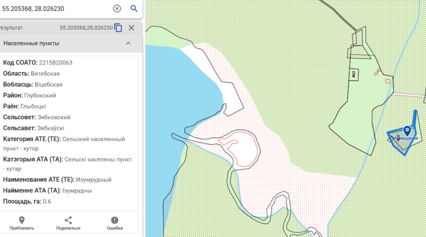Zoom to the object with Приблизить

(x=22, y=223)
